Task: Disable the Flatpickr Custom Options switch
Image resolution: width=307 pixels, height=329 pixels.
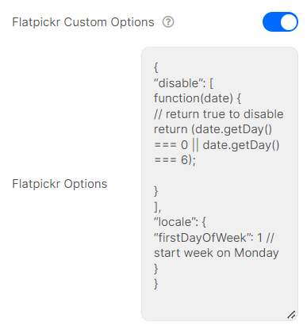Action: [280, 21]
